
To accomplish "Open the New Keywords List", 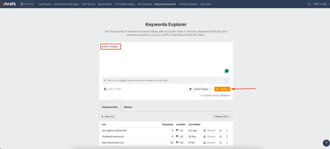I will point(112,143).
